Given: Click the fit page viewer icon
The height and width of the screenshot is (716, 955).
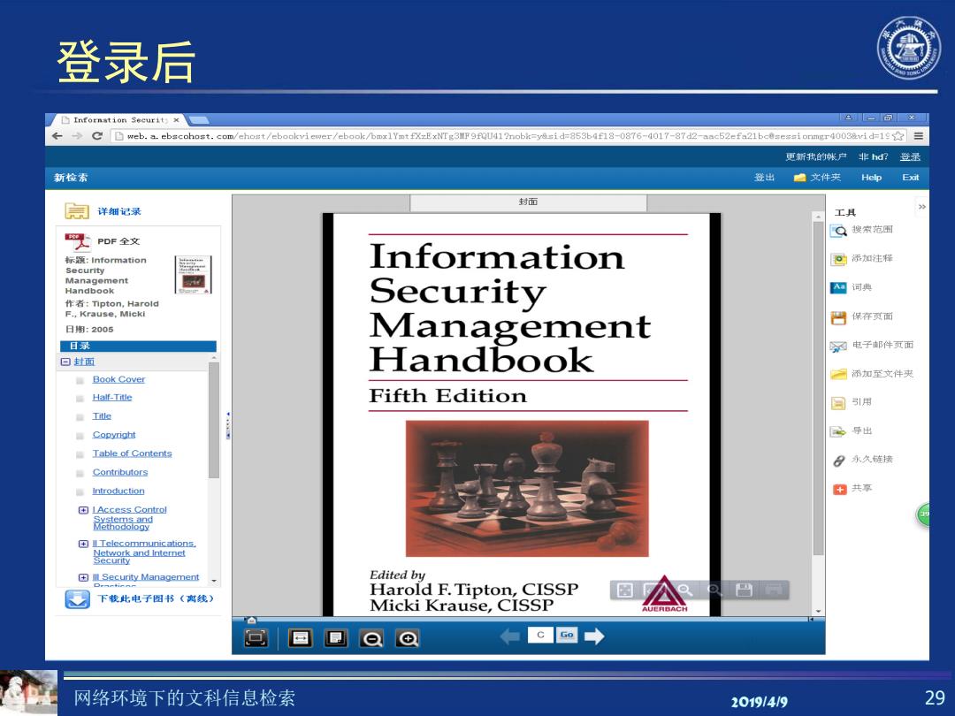Looking at the screenshot, I should click(x=336, y=638).
